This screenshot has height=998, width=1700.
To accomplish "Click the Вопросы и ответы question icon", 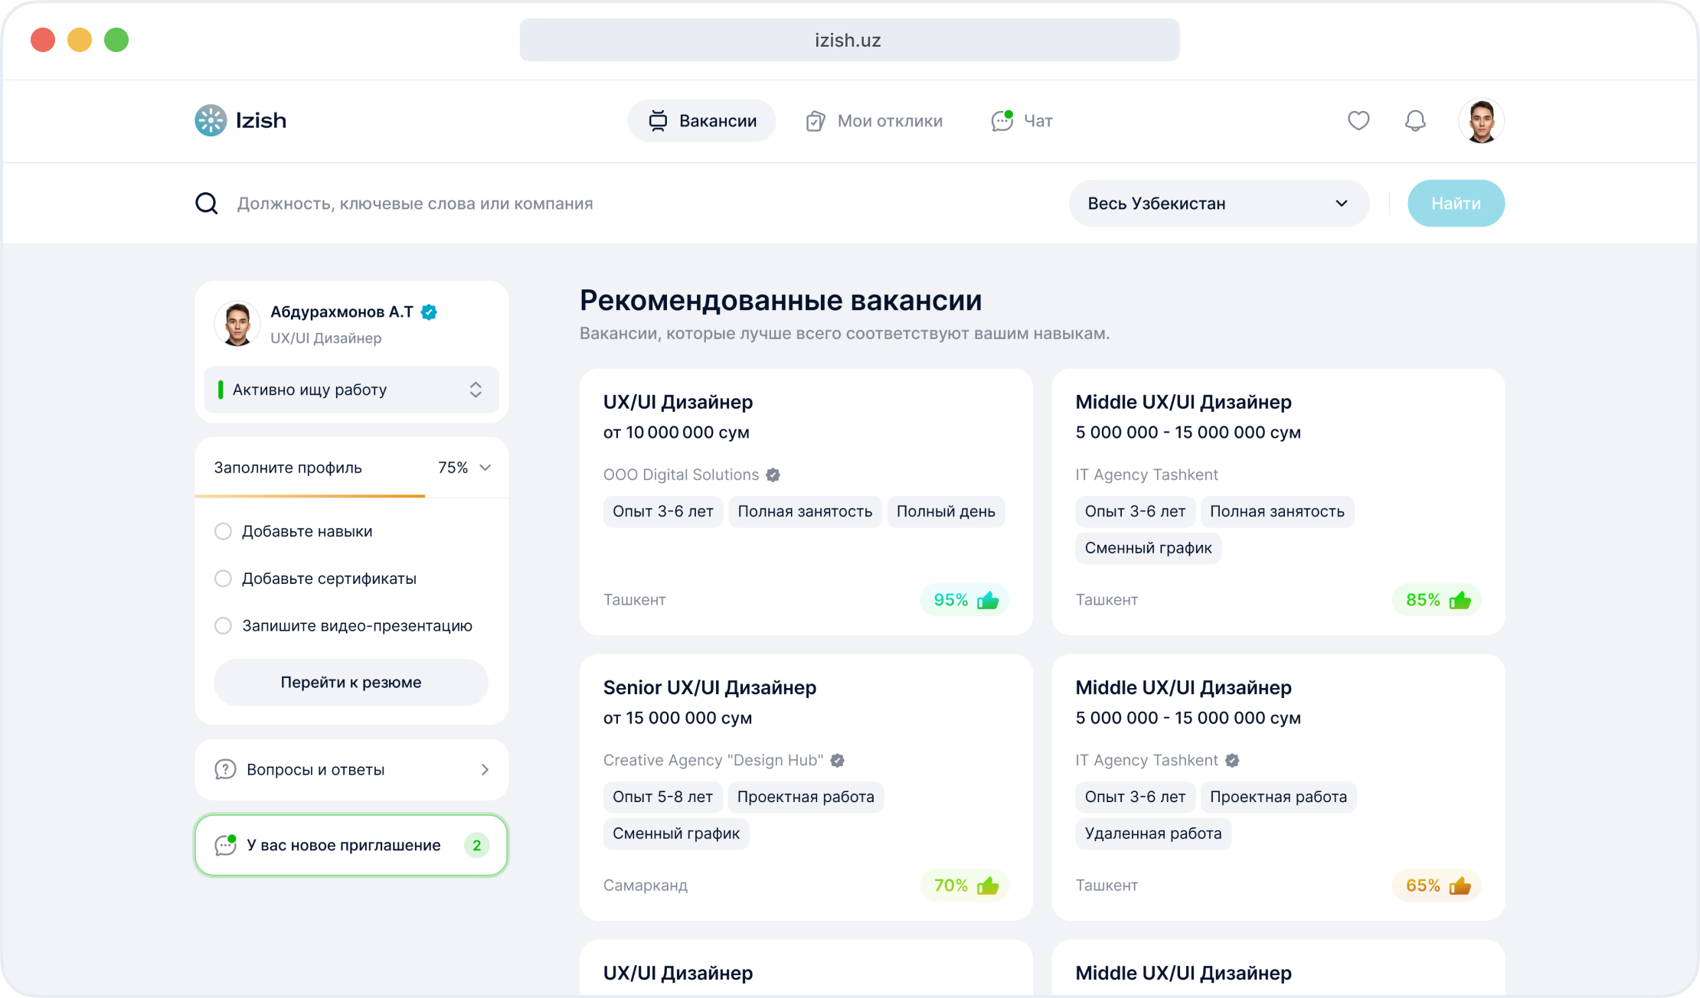I will pos(225,769).
